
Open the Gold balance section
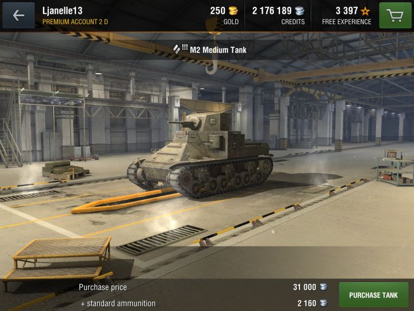(x=224, y=16)
